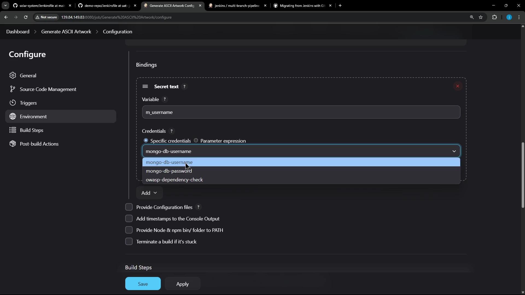Screen dimensions: 525x295
Task: Apply the configuration changes
Action: click(x=182, y=284)
